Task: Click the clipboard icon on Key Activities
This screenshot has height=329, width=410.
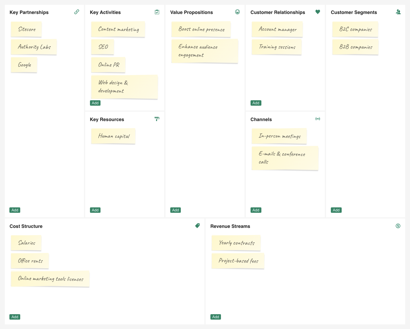Action: coord(157,12)
